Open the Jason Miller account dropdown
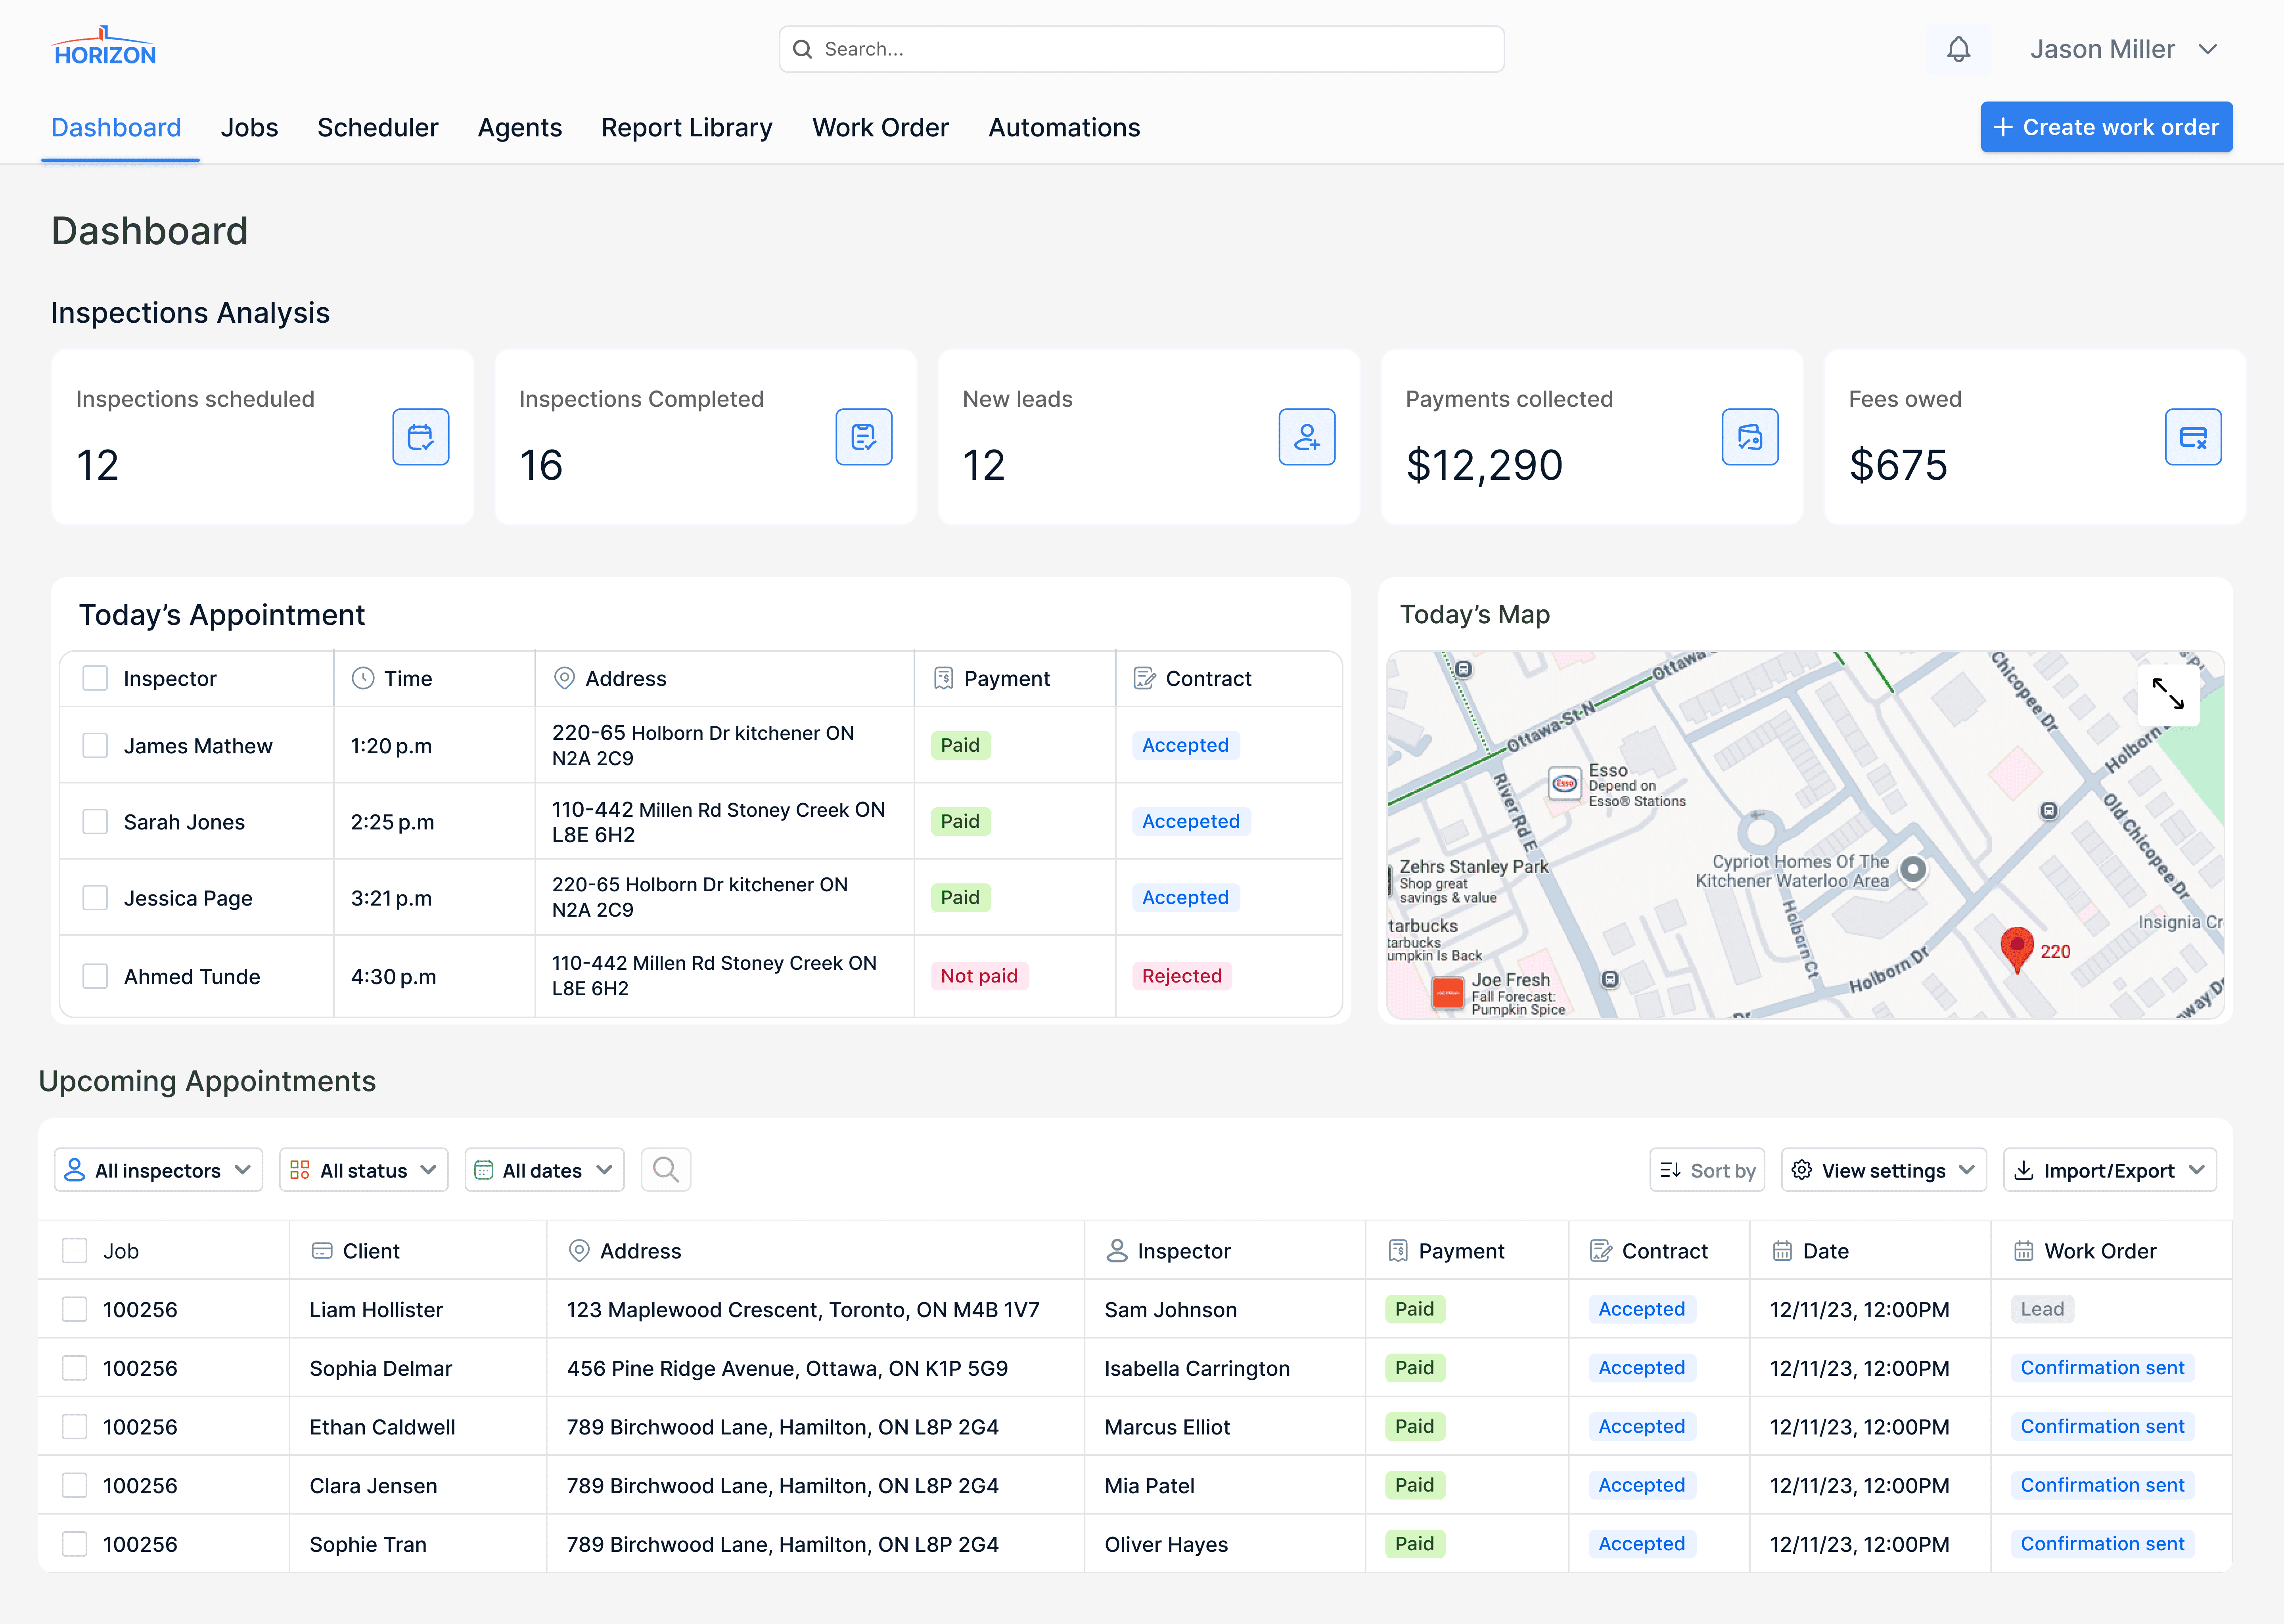Viewport: 2284px width, 1624px height. 2124,49
